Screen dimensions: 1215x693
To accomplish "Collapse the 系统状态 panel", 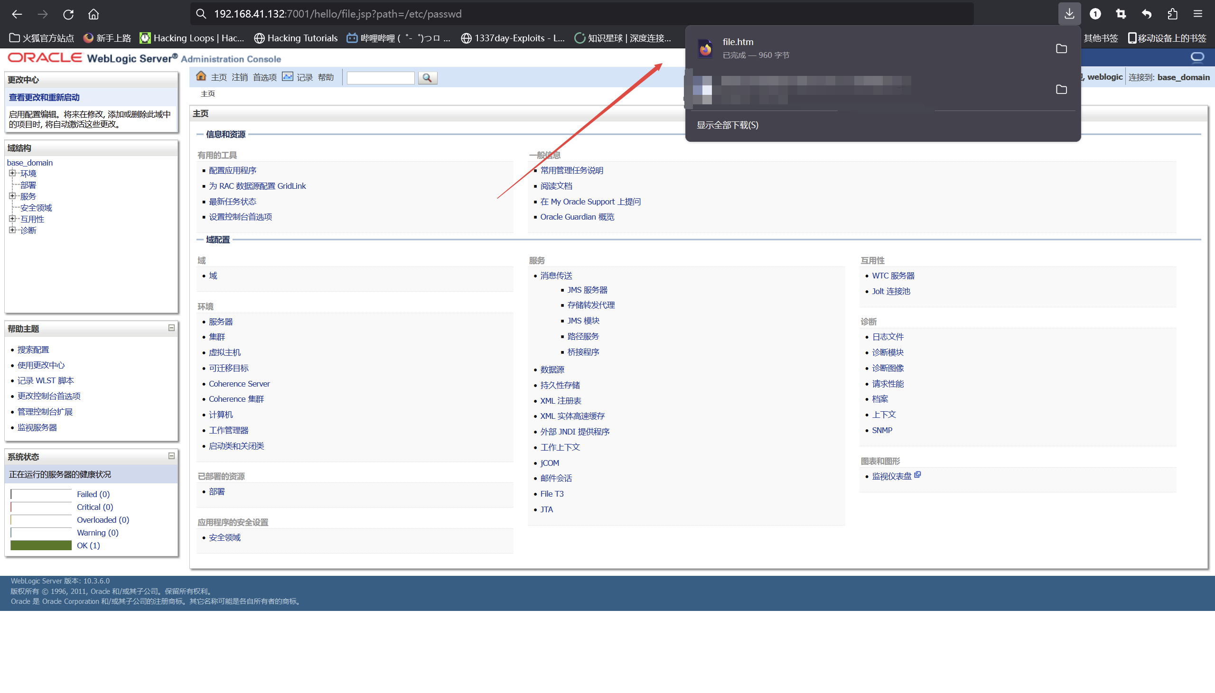I will coord(171,456).
